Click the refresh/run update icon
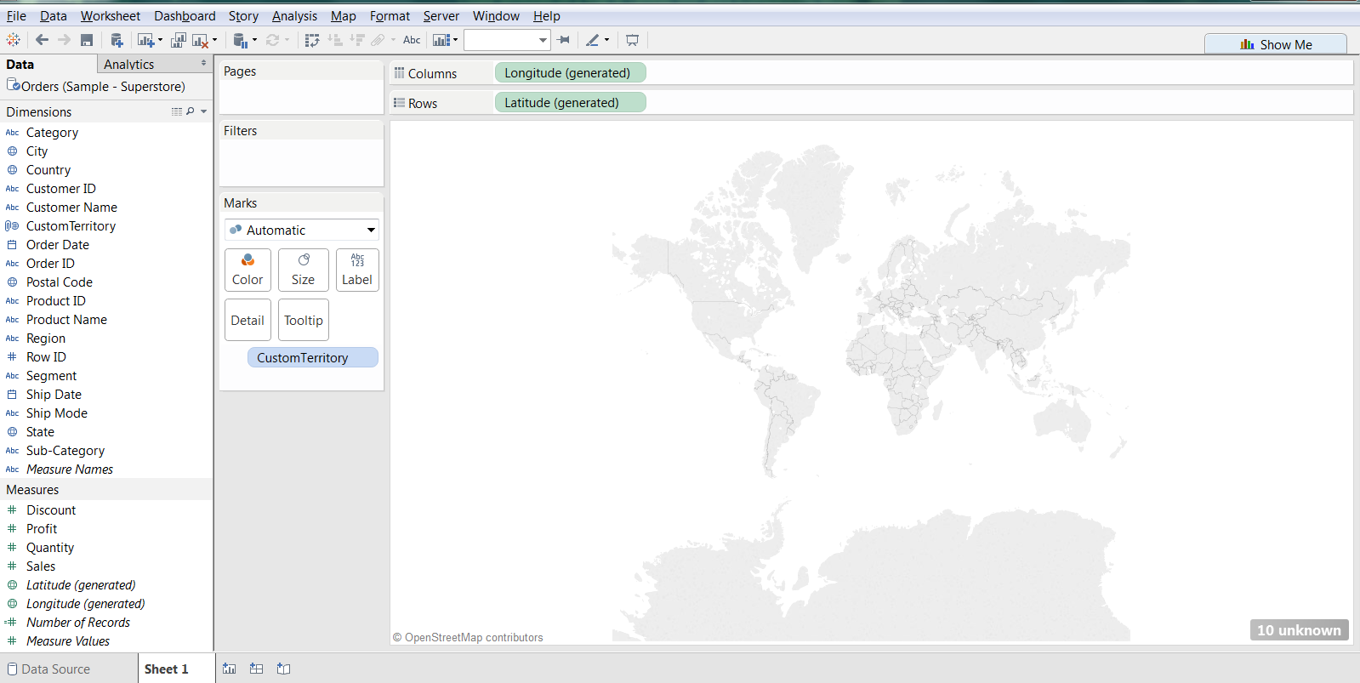The image size is (1360, 683). click(273, 40)
